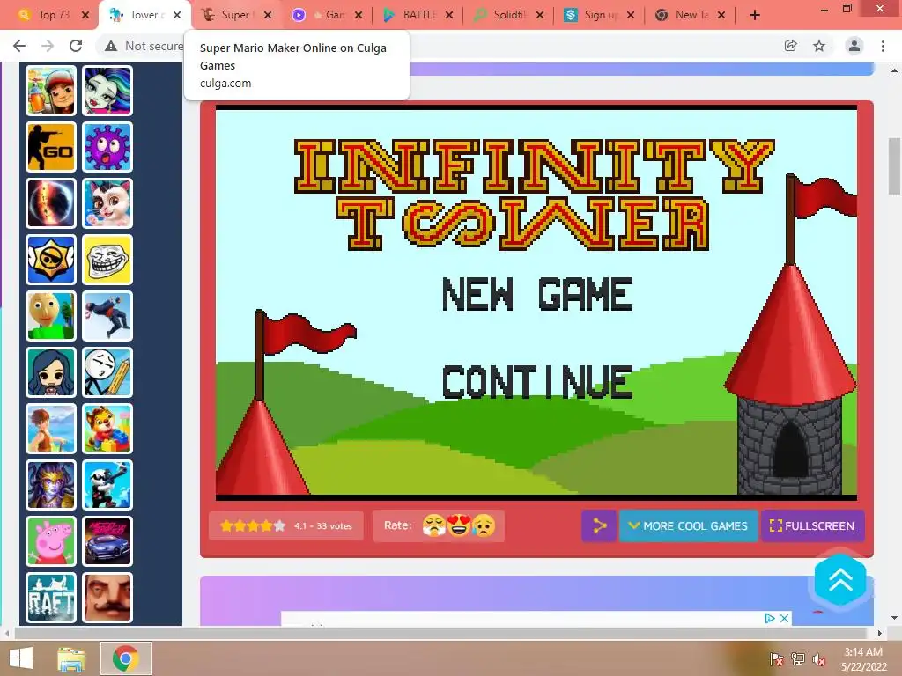Open File Explorer from taskbar
This screenshot has height=676, width=902.
71,658
